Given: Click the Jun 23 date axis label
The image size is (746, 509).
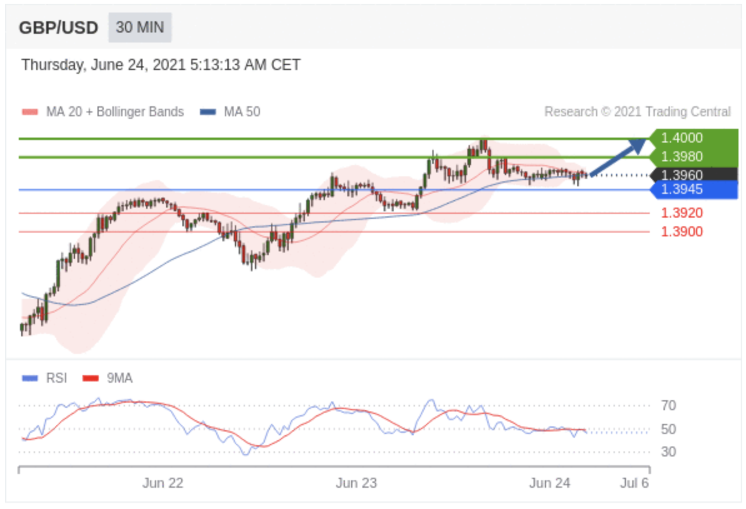Looking at the screenshot, I should coord(356,483).
